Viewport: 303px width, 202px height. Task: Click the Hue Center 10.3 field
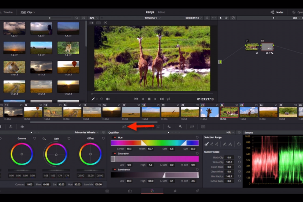(x=129, y=149)
